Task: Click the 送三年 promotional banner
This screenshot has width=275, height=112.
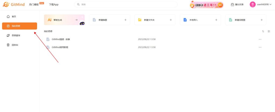Action: (x=207, y=5)
